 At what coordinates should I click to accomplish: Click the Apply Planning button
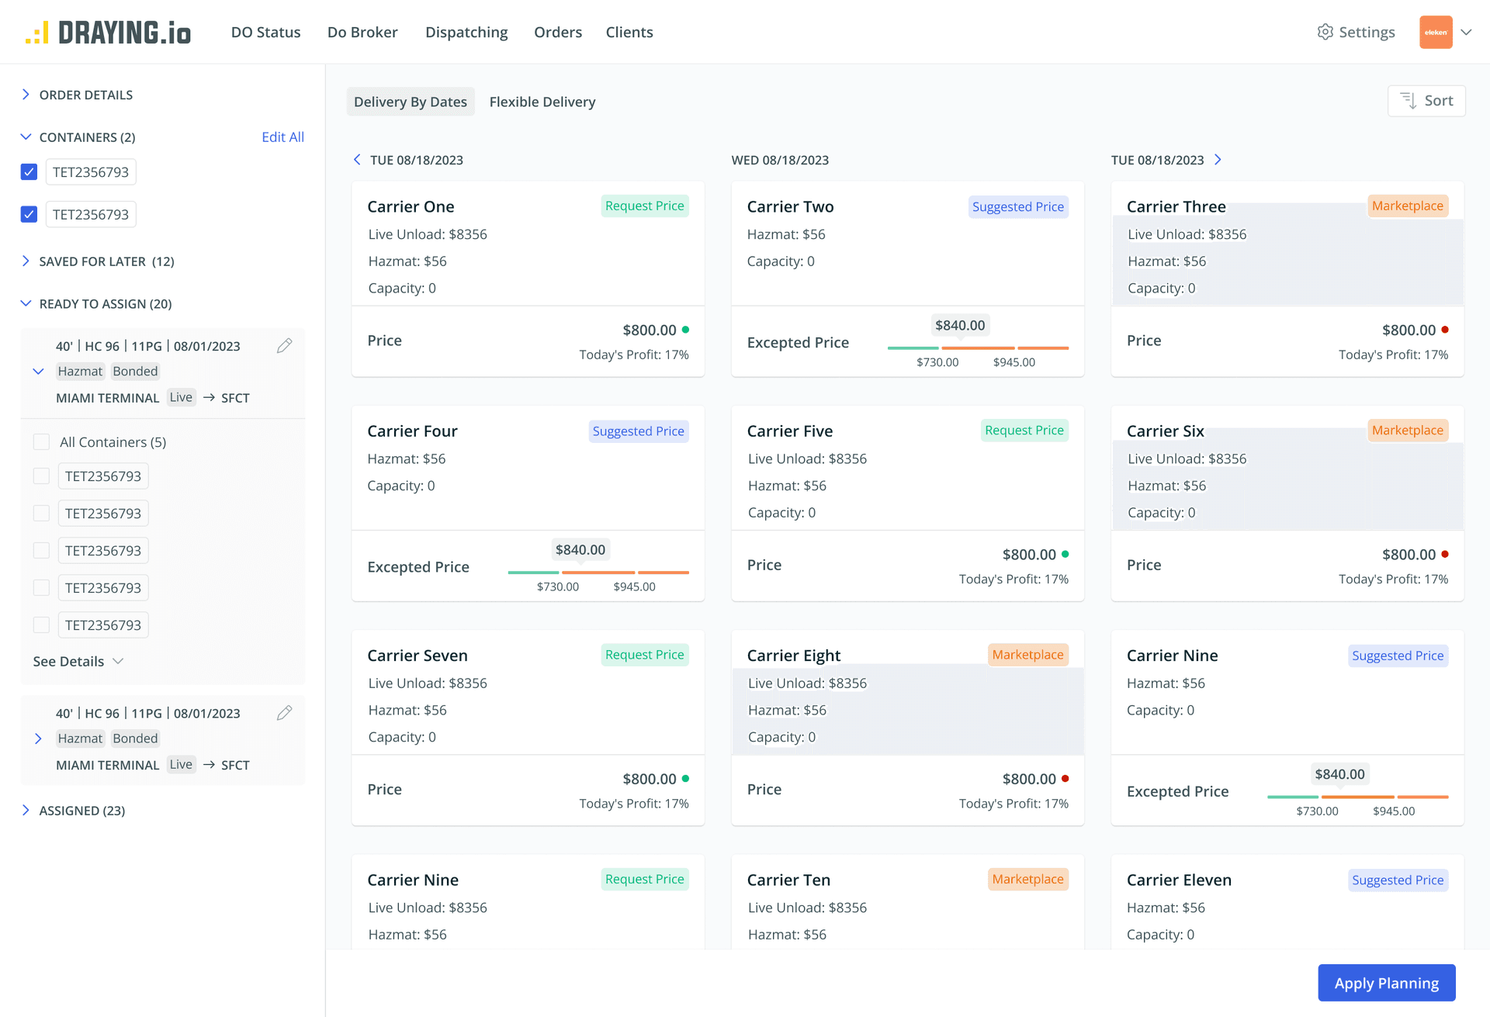[x=1385, y=983]
